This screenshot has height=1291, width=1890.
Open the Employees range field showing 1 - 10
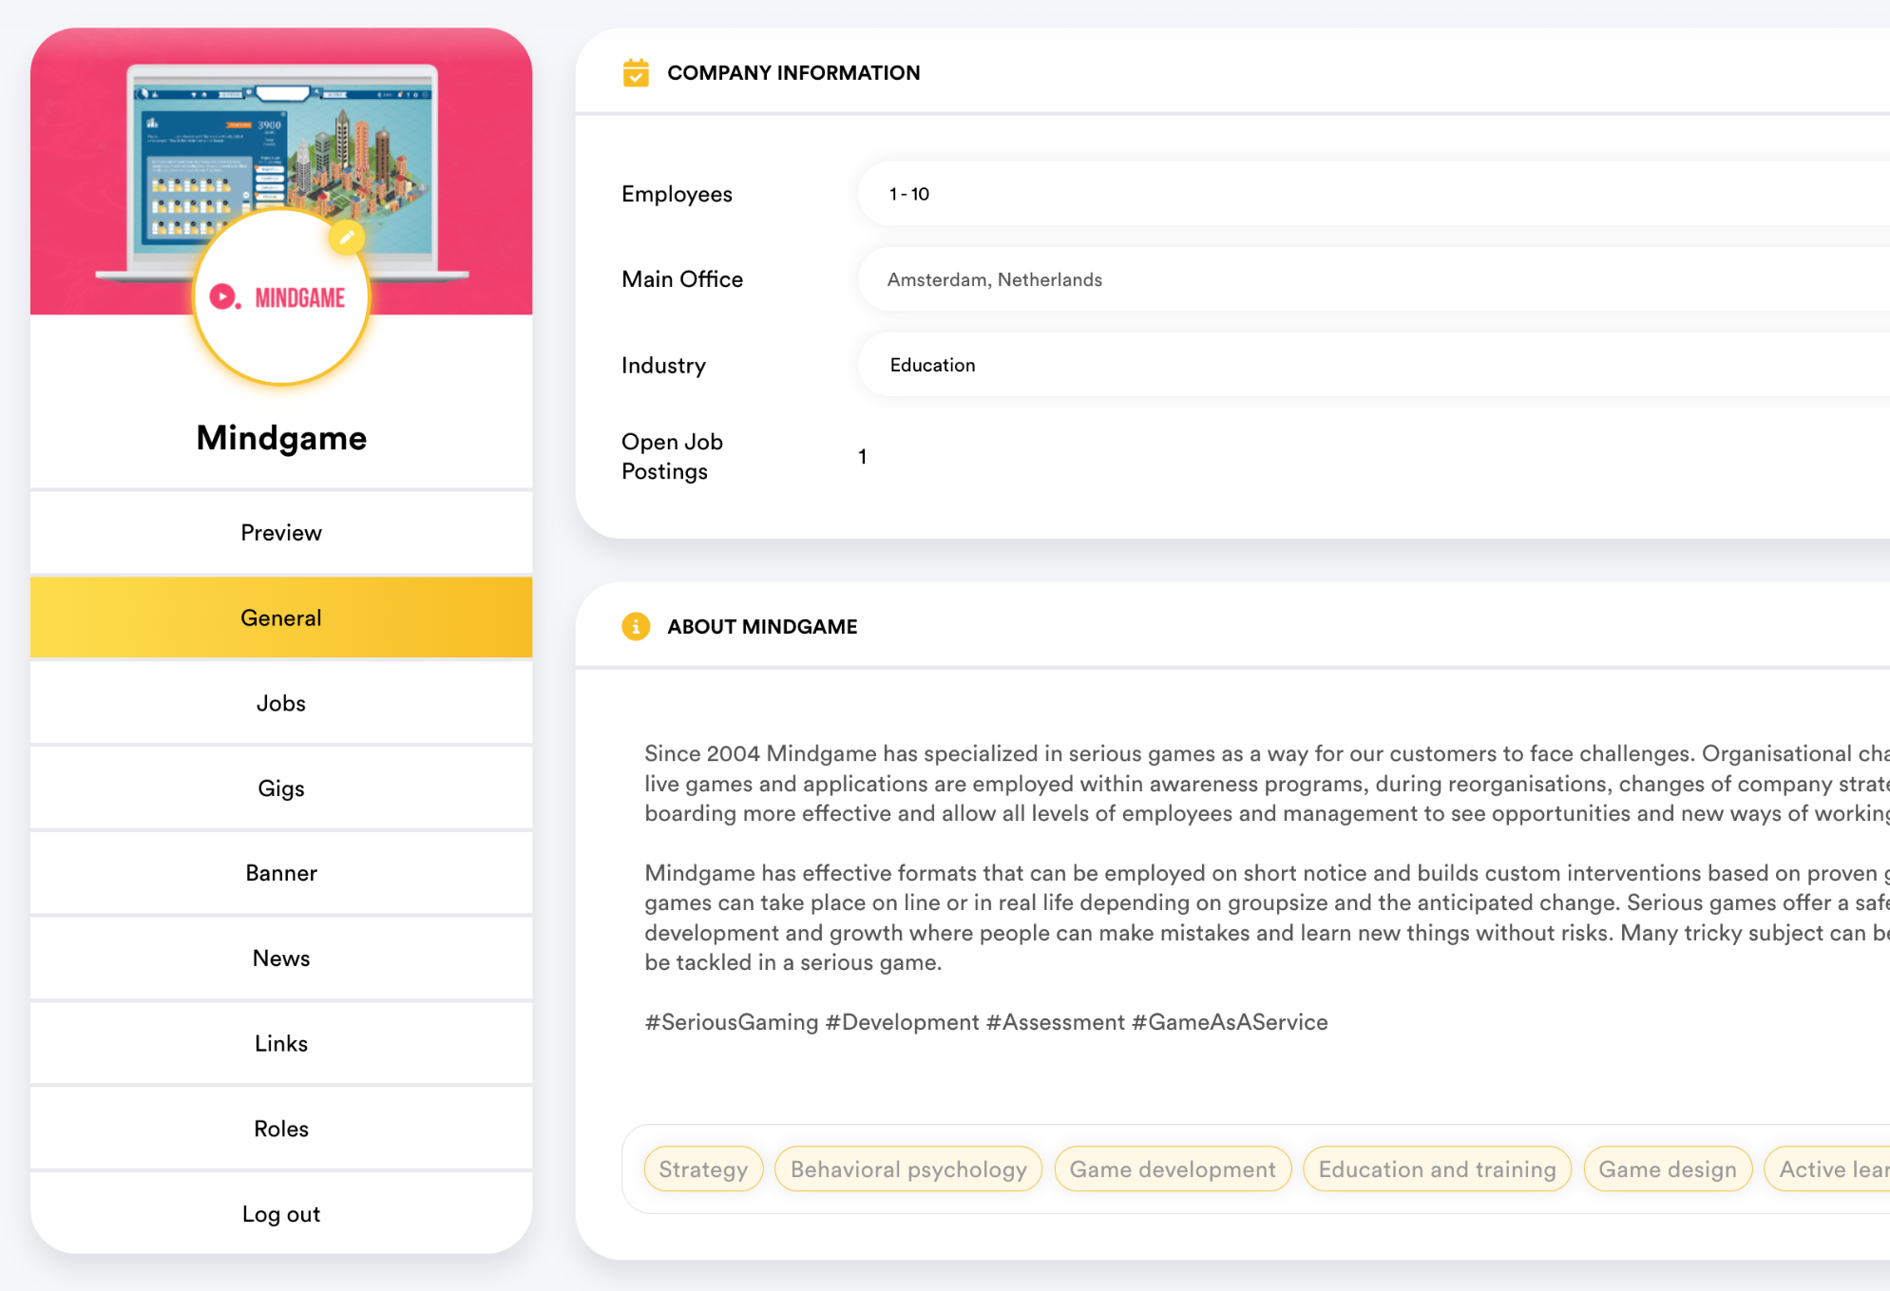[x=1235, y=194]
